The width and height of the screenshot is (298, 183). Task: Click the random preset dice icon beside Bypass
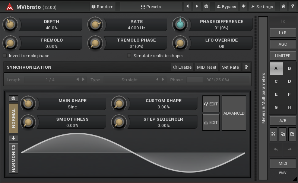point(206,6)
